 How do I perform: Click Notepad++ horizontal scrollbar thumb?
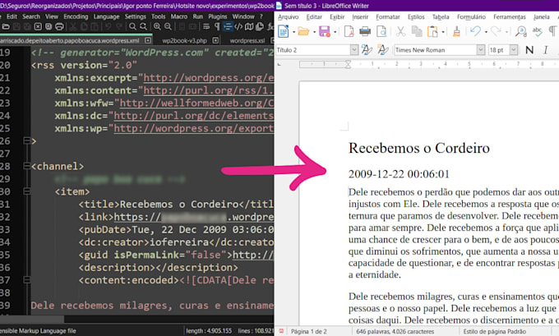[32, 319]
